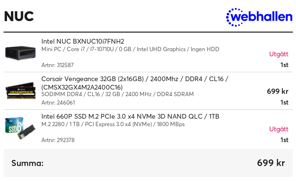Click the Mini PC Core i7 specification line

(x=130, y=49)
